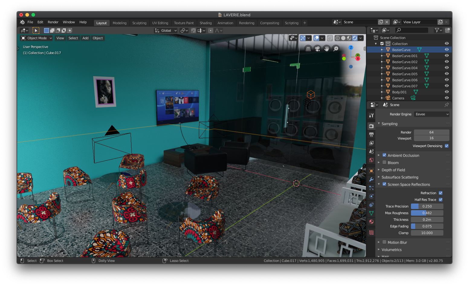The image size is (469, 286).
Task: Select rendered viewport shading mode
Action: [355, 38]
